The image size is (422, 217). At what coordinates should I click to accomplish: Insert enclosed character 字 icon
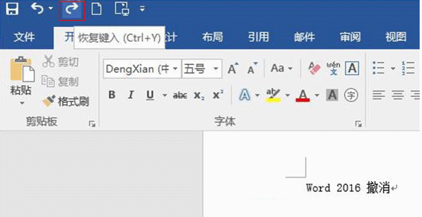click(x=351, y=95)
